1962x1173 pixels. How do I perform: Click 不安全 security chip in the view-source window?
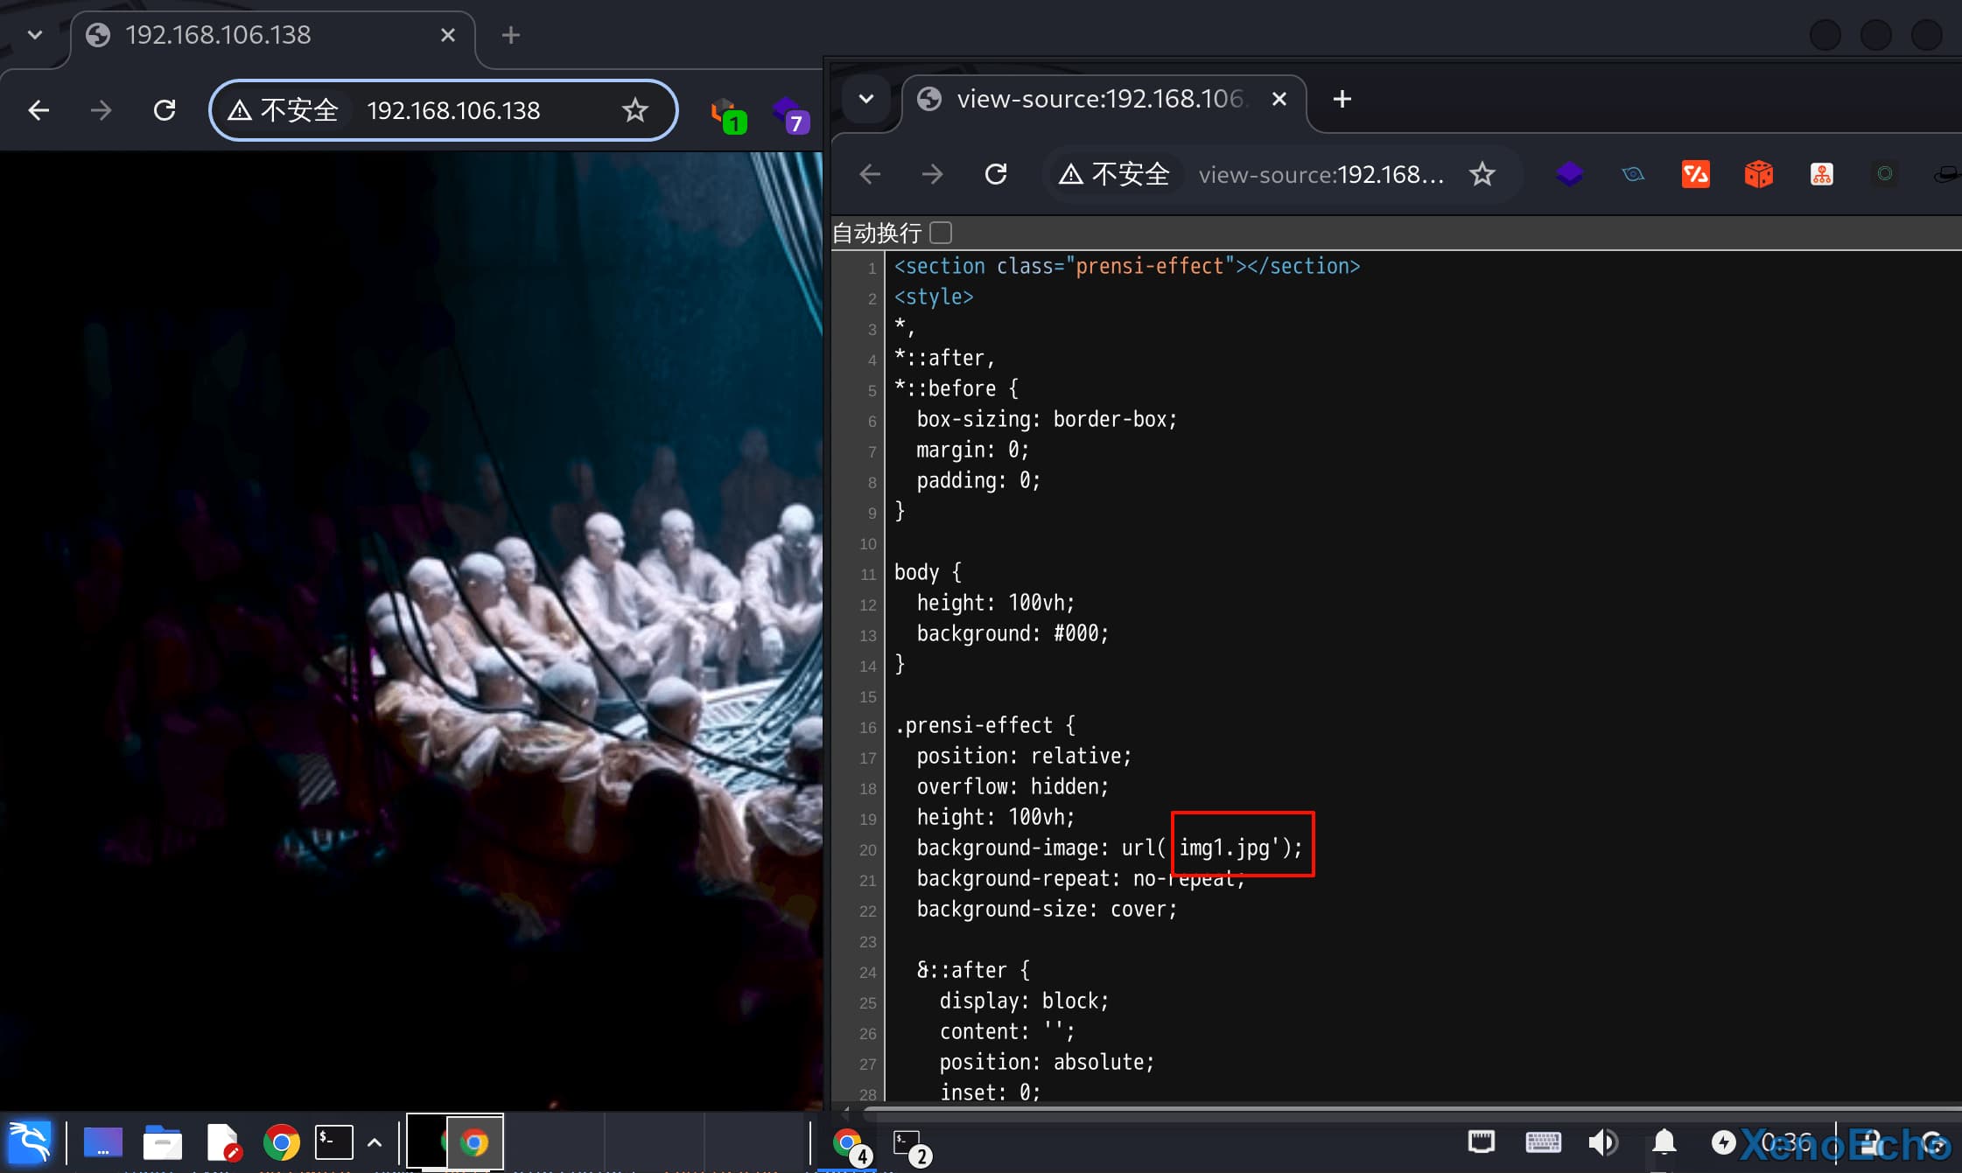tap(1114, 174)
